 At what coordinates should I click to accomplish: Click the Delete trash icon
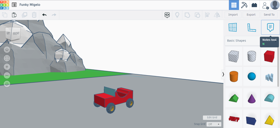click(x=34, y=15)
